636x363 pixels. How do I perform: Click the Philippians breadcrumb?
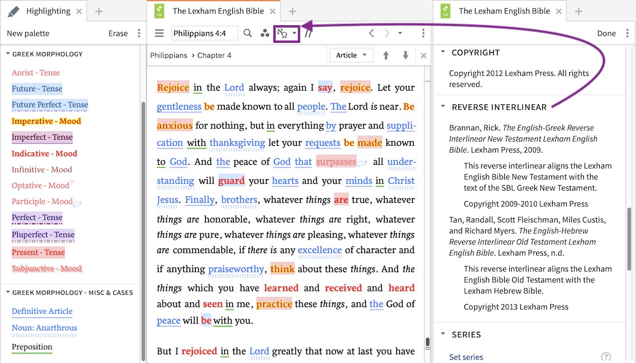pyautogui.click(x=168, y=55)
